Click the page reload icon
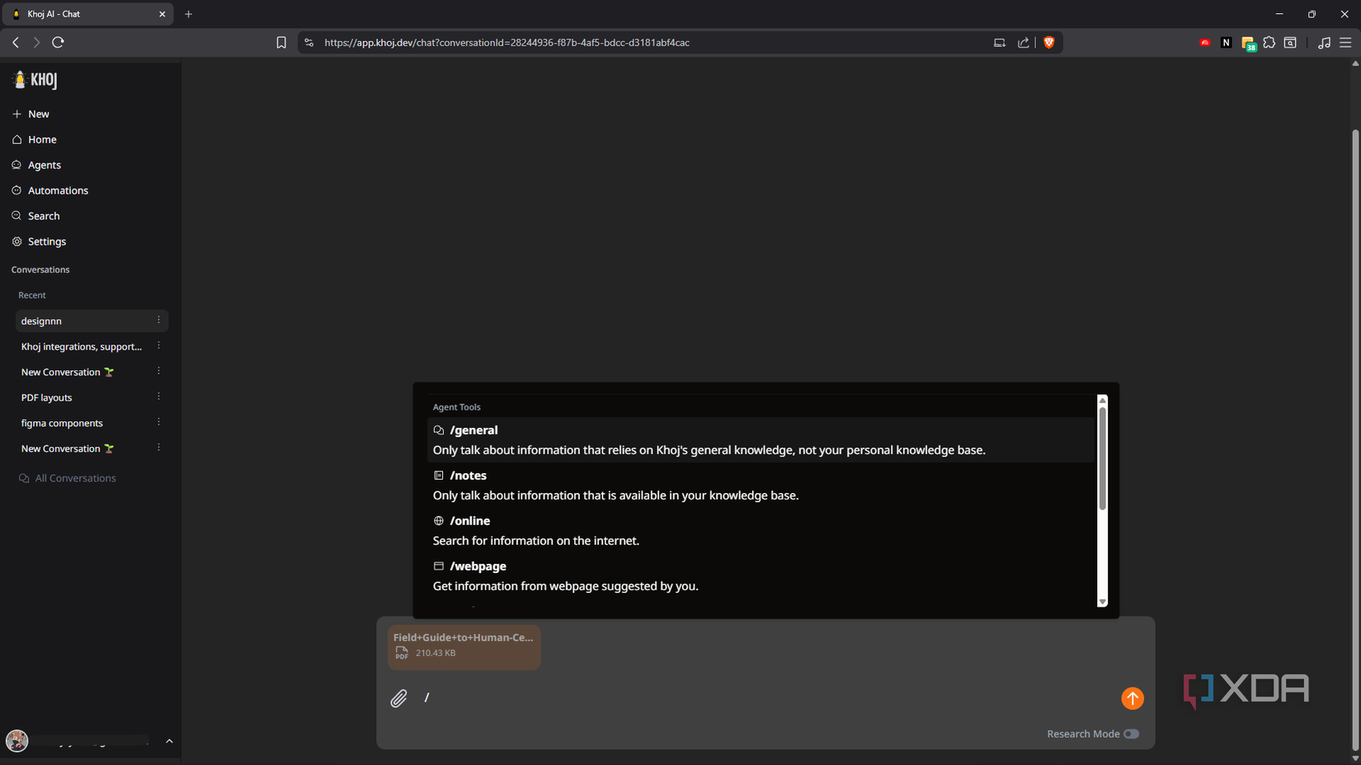This screenshot has height=765, width=1361. 58,42
